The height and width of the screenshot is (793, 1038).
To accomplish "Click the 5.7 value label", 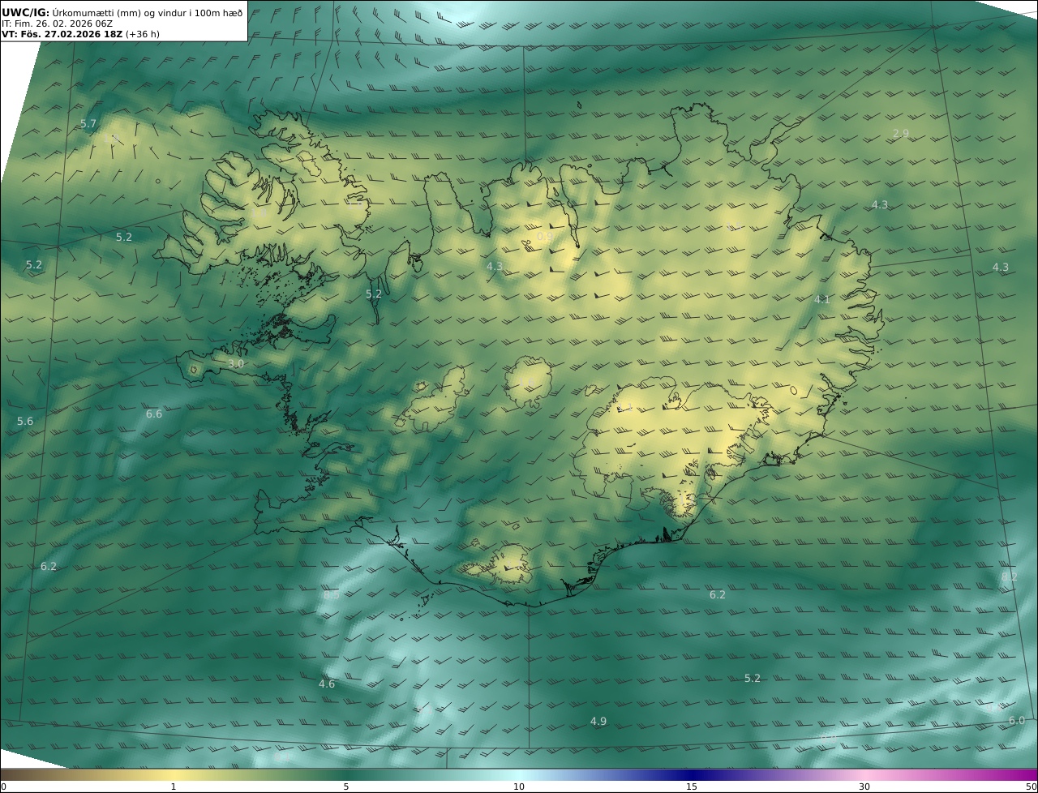I will (x=88, y=124).
